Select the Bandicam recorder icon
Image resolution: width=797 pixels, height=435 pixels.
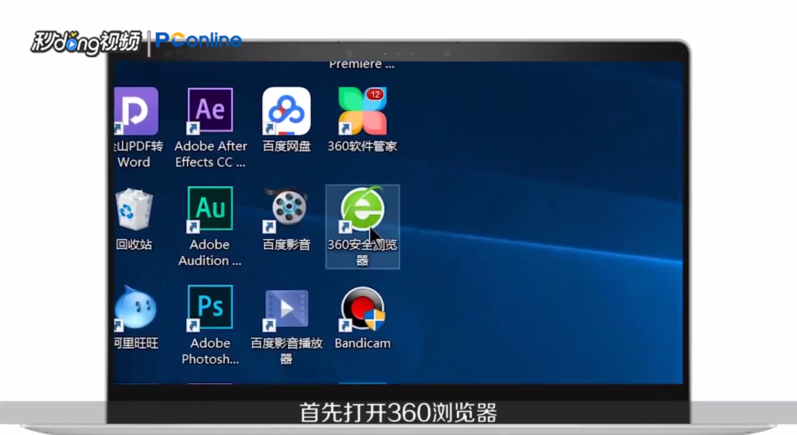coord(363,309)
